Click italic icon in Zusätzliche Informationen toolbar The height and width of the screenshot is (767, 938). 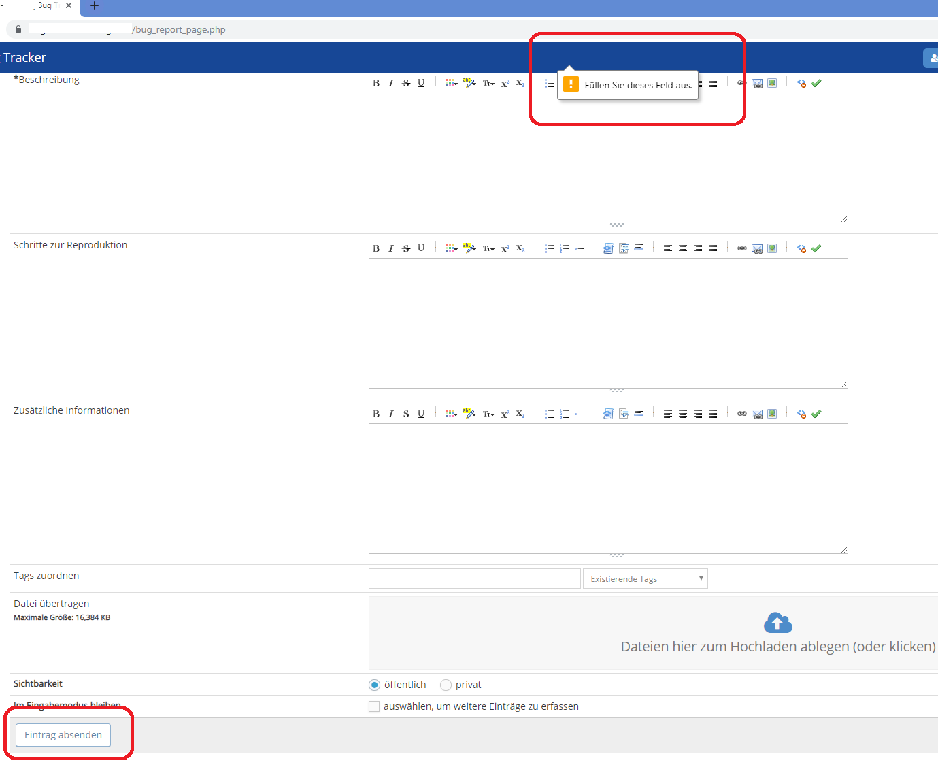tap(391, 414)
